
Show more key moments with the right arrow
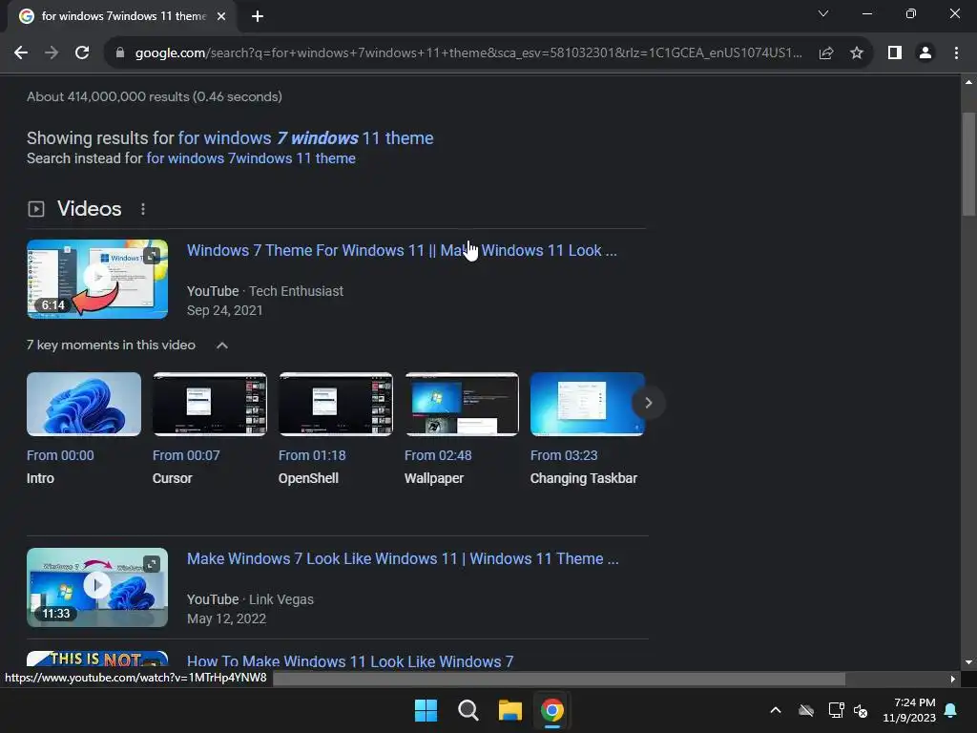pos(648,403)
